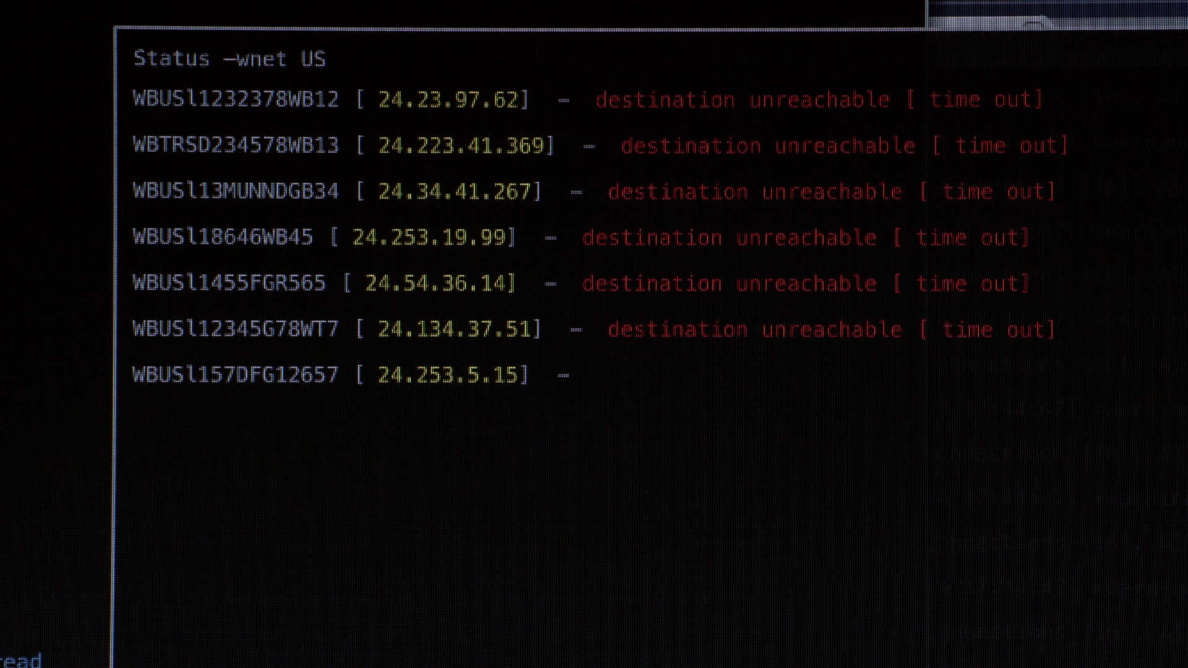1188x668 pixels.
Task: Click hostname WBUSl12345G78WT7
Action: click(x=236, y=329)
